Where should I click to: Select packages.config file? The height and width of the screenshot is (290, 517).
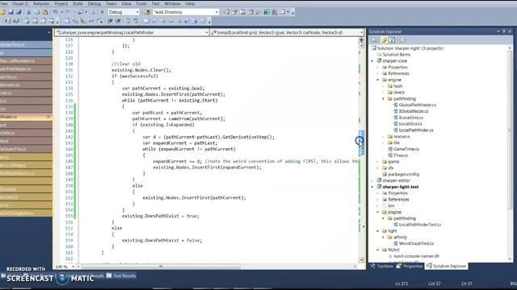[x=404, y=174]
